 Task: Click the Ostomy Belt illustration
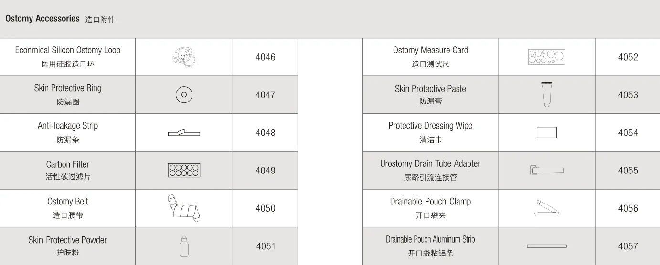pos(184,208)
